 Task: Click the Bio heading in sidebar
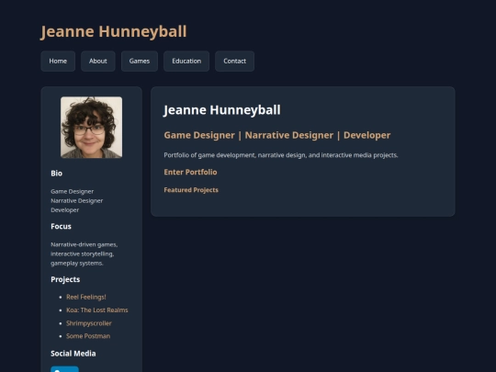[57, 174]
